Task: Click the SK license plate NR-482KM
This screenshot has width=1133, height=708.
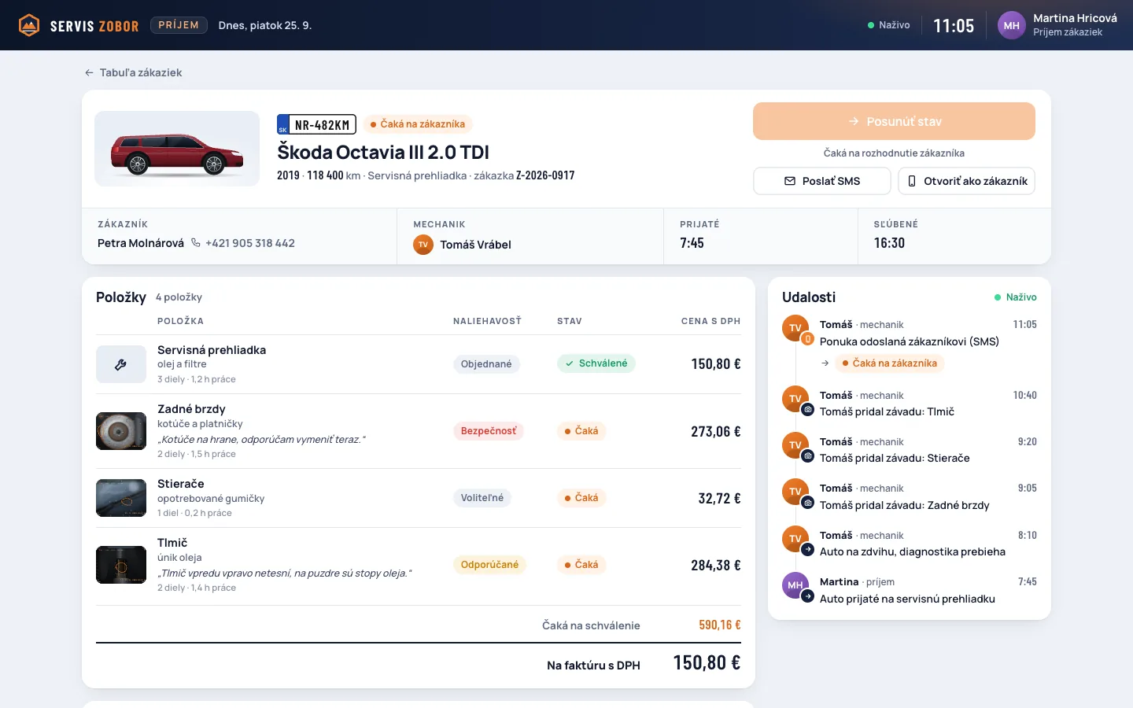Action: click(x=316, y=124)
